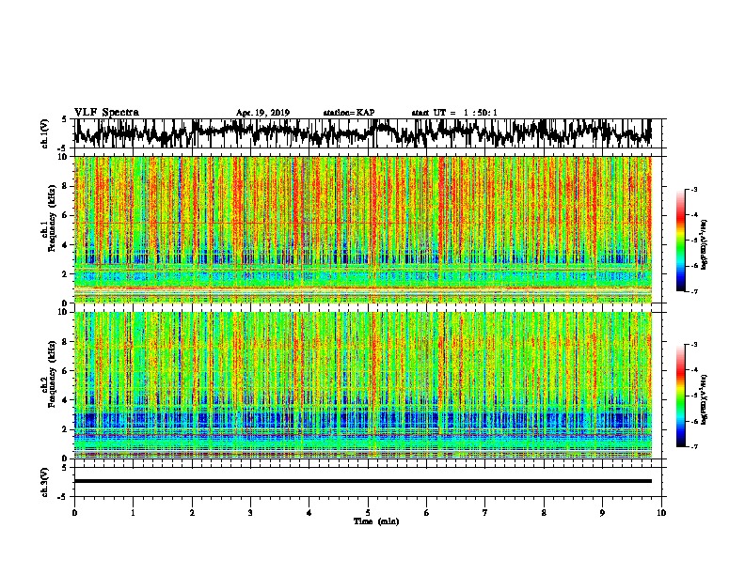Click time axis tick label '5'
This screenshot has height=575, width=745.
[368, 513]
